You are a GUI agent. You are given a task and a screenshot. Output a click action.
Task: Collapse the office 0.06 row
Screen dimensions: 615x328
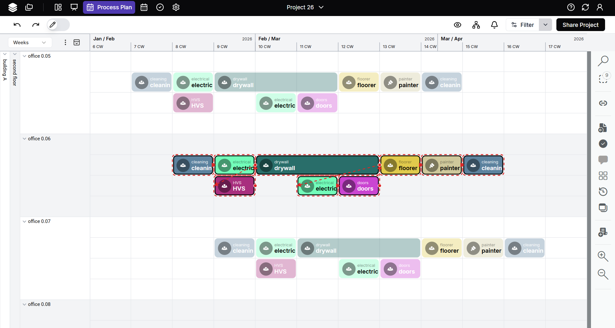(x=24, y=139)
